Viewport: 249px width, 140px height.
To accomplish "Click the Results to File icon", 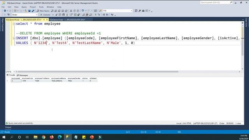I will pos(91,15).
